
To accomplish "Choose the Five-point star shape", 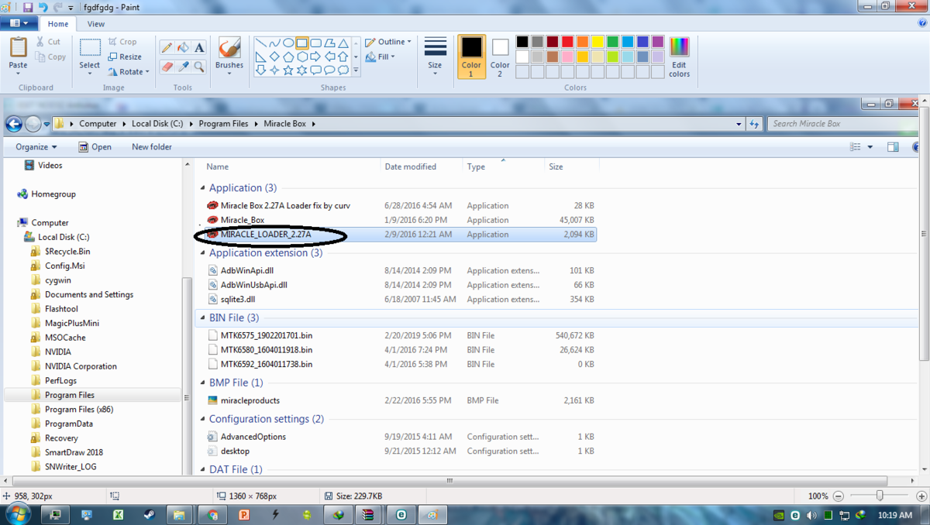I will coord(288,70).
